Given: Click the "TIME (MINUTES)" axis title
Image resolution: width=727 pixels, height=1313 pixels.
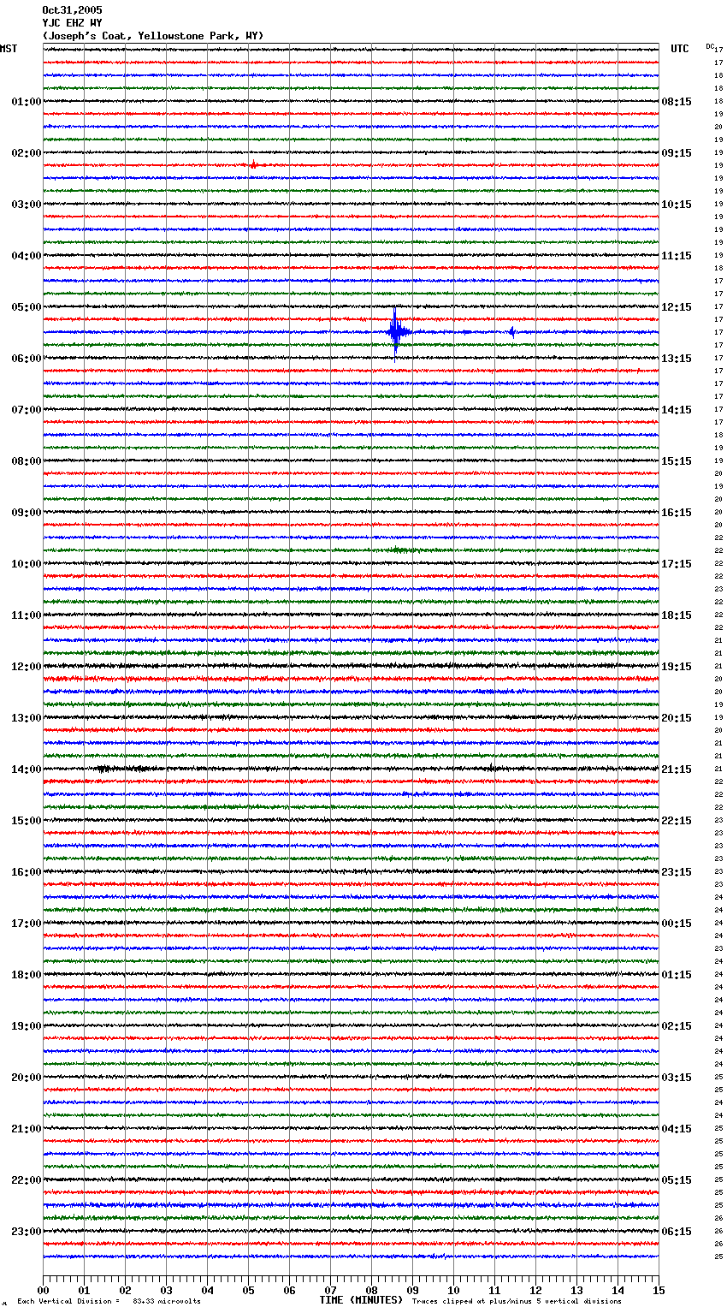Looking at the screenshot, I should click(361, 1300).
